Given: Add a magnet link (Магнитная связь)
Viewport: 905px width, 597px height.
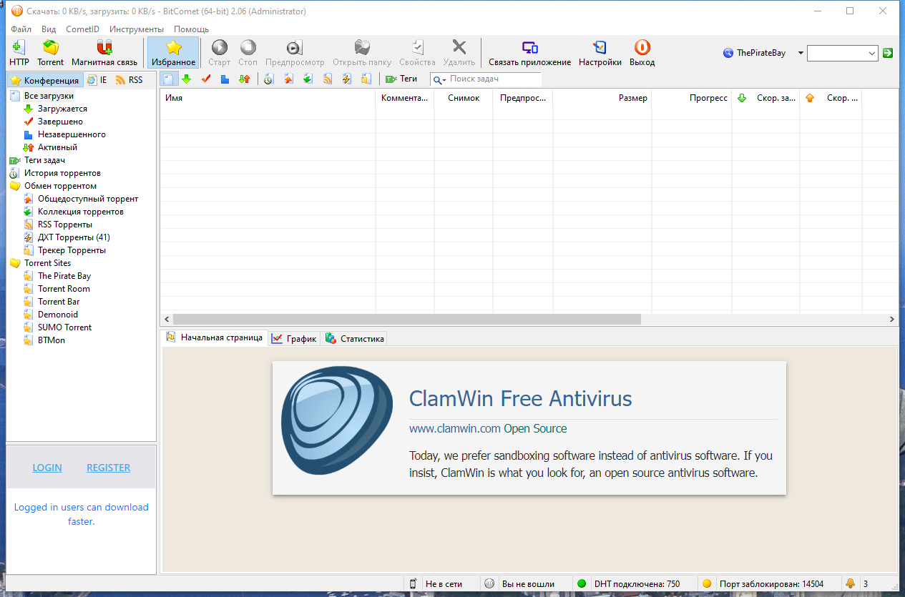Looking at the screenshot, I should (104, 49).
